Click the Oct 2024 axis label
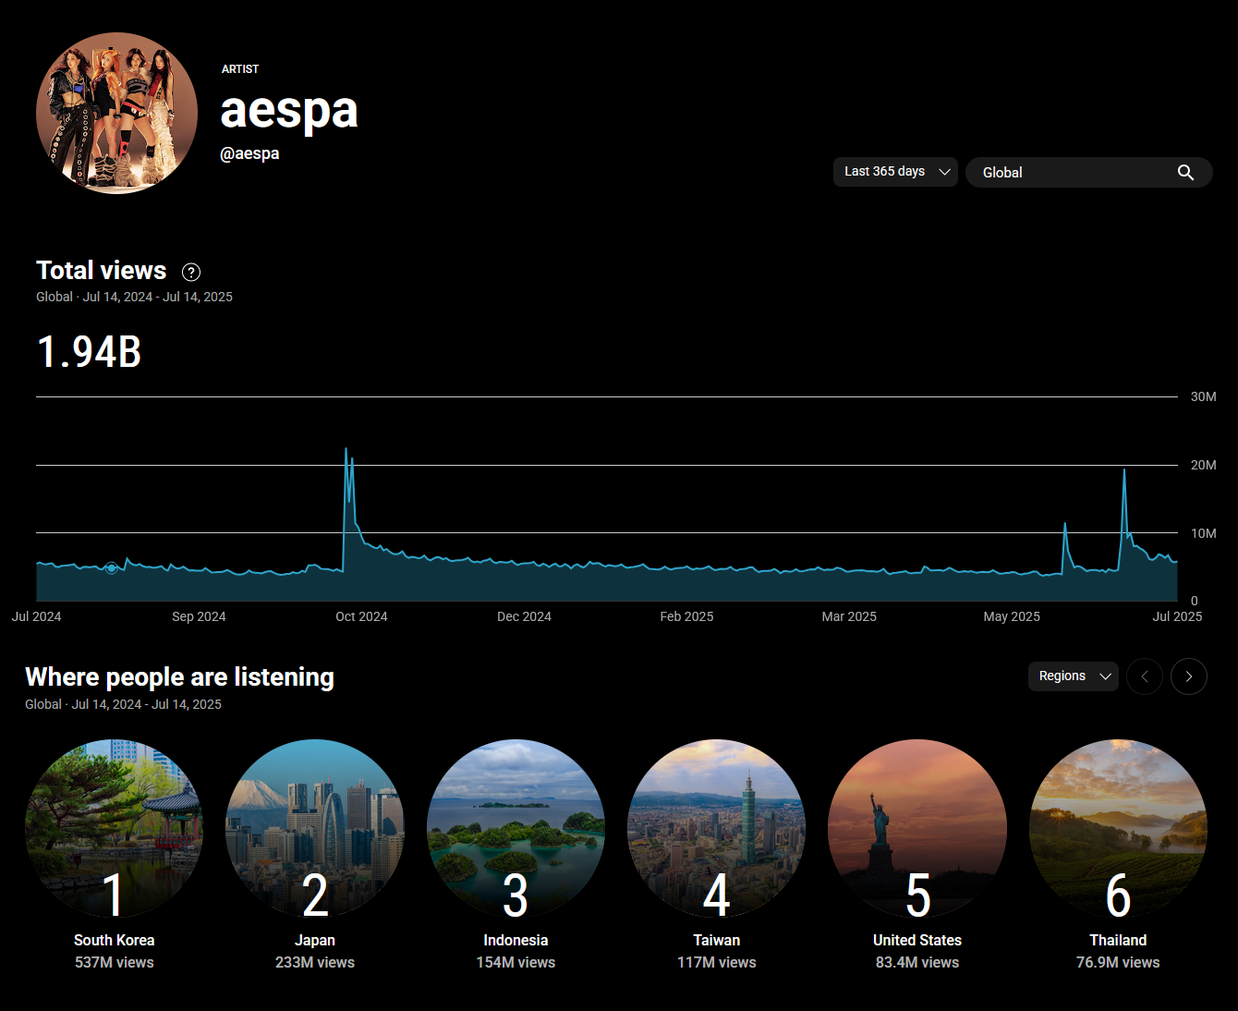 click(361, 616)
